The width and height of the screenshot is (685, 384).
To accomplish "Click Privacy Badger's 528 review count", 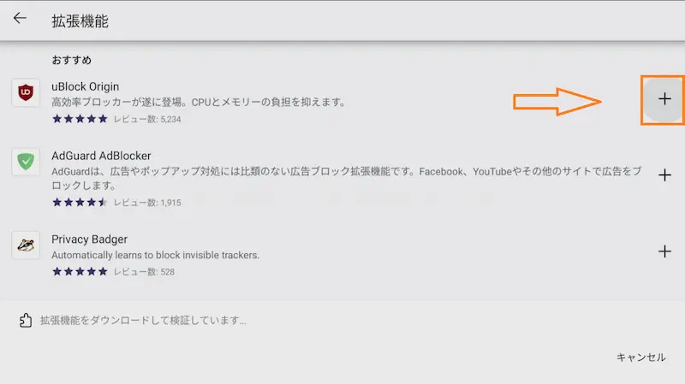I will (x=144, y=272).
